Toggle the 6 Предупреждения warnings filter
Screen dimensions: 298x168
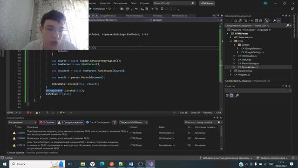(x=70, y=122)
